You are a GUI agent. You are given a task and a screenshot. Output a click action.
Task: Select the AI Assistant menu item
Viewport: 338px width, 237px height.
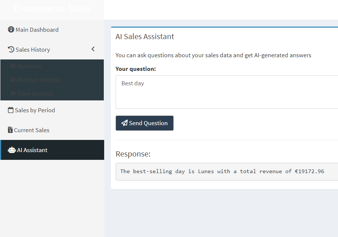point(52,150)
